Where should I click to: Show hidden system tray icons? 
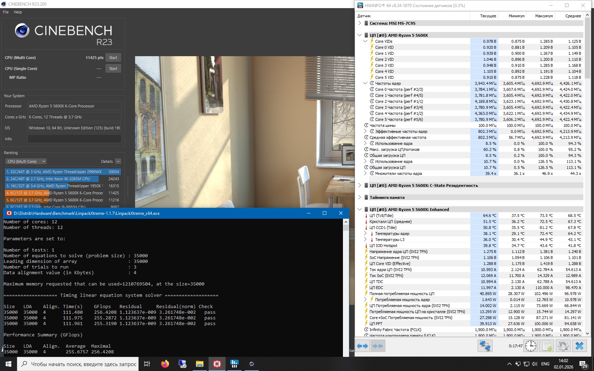509,364
